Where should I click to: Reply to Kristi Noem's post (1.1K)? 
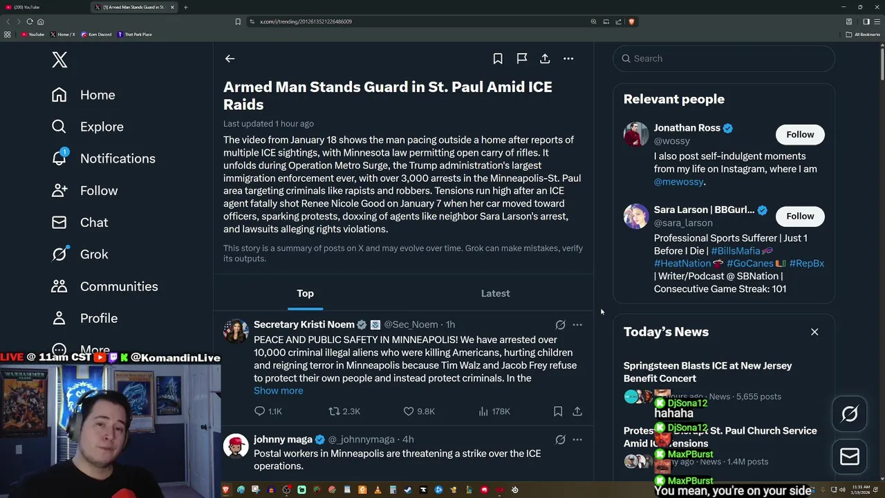click(268, 411)
